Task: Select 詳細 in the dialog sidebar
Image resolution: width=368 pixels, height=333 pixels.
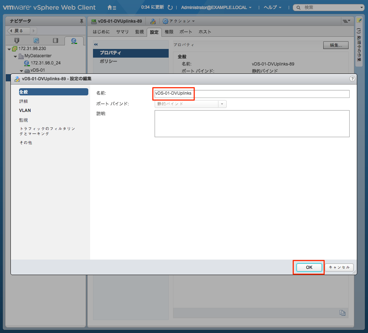Action: [23, 101]
